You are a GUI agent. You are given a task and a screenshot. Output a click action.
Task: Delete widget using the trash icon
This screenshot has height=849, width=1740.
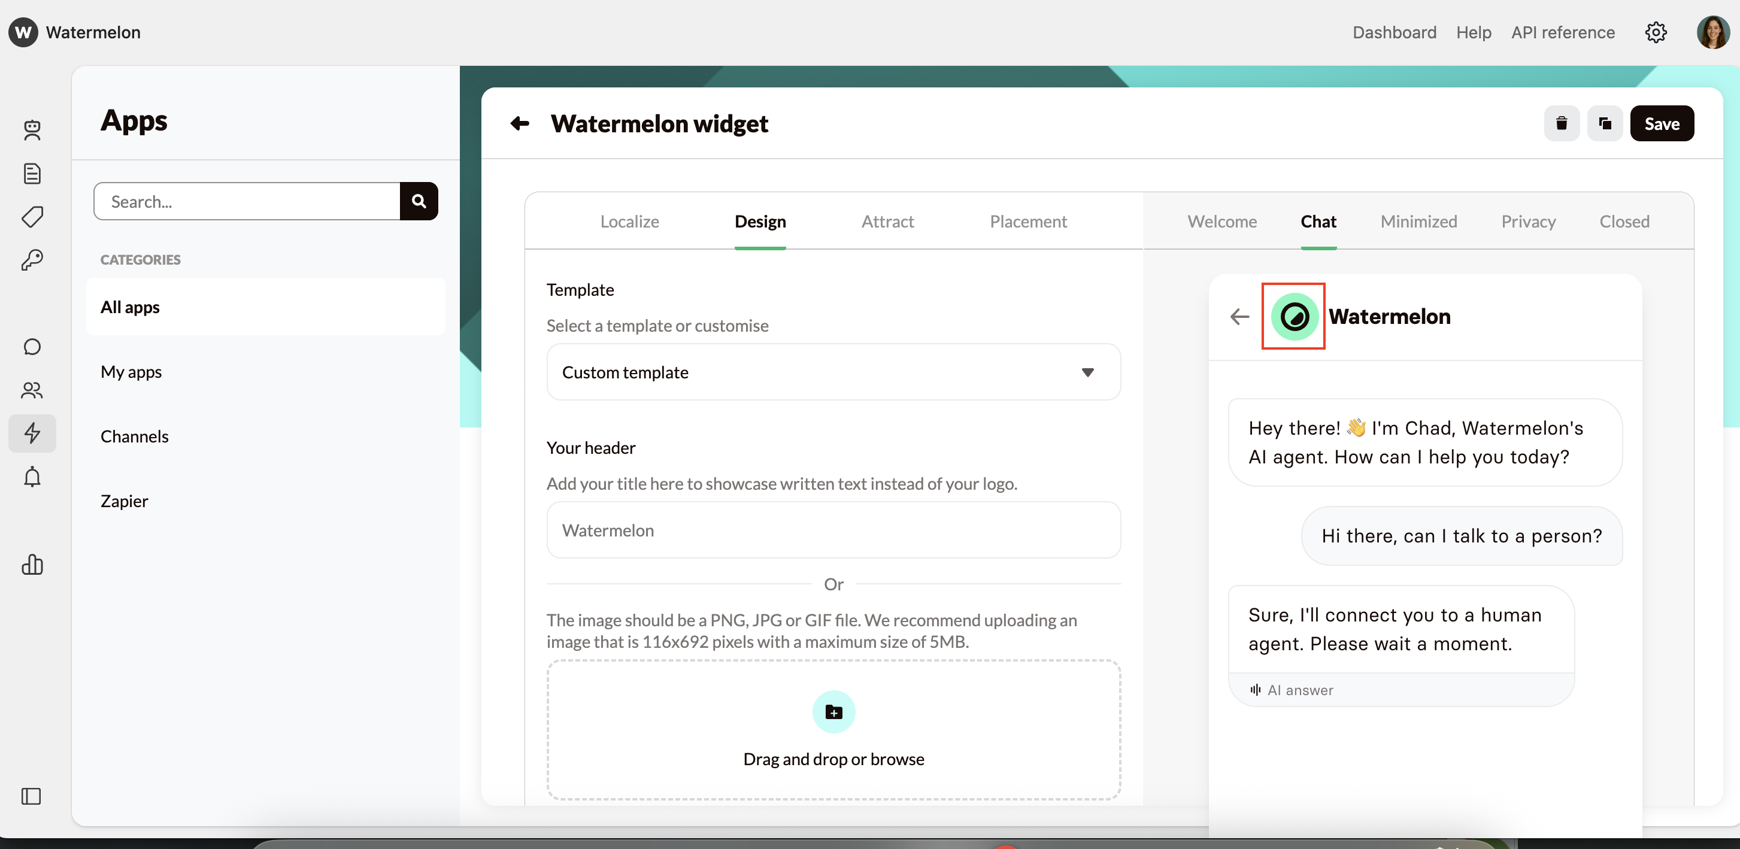[1561, 123]
